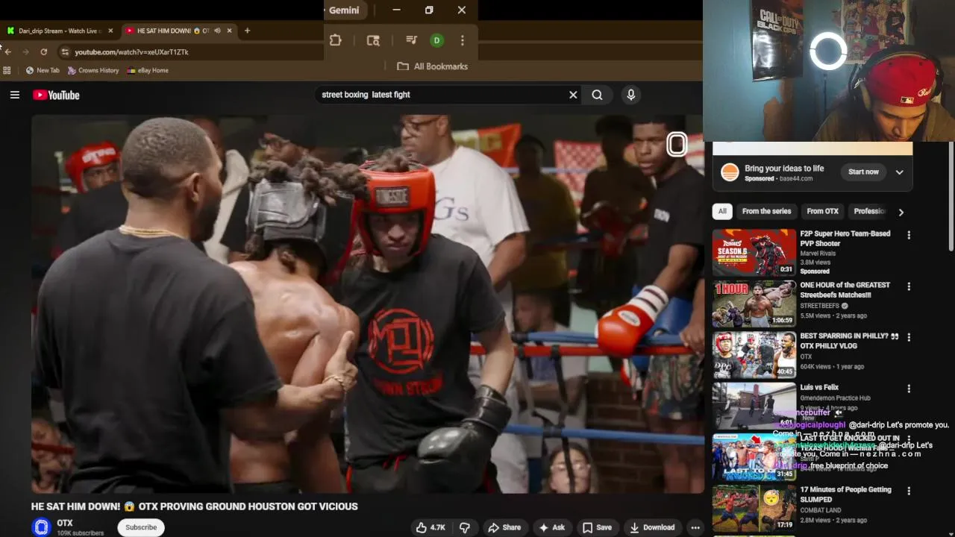Select the All filter chip
This screenshot has height=537, width=955.
pos(722,211)
